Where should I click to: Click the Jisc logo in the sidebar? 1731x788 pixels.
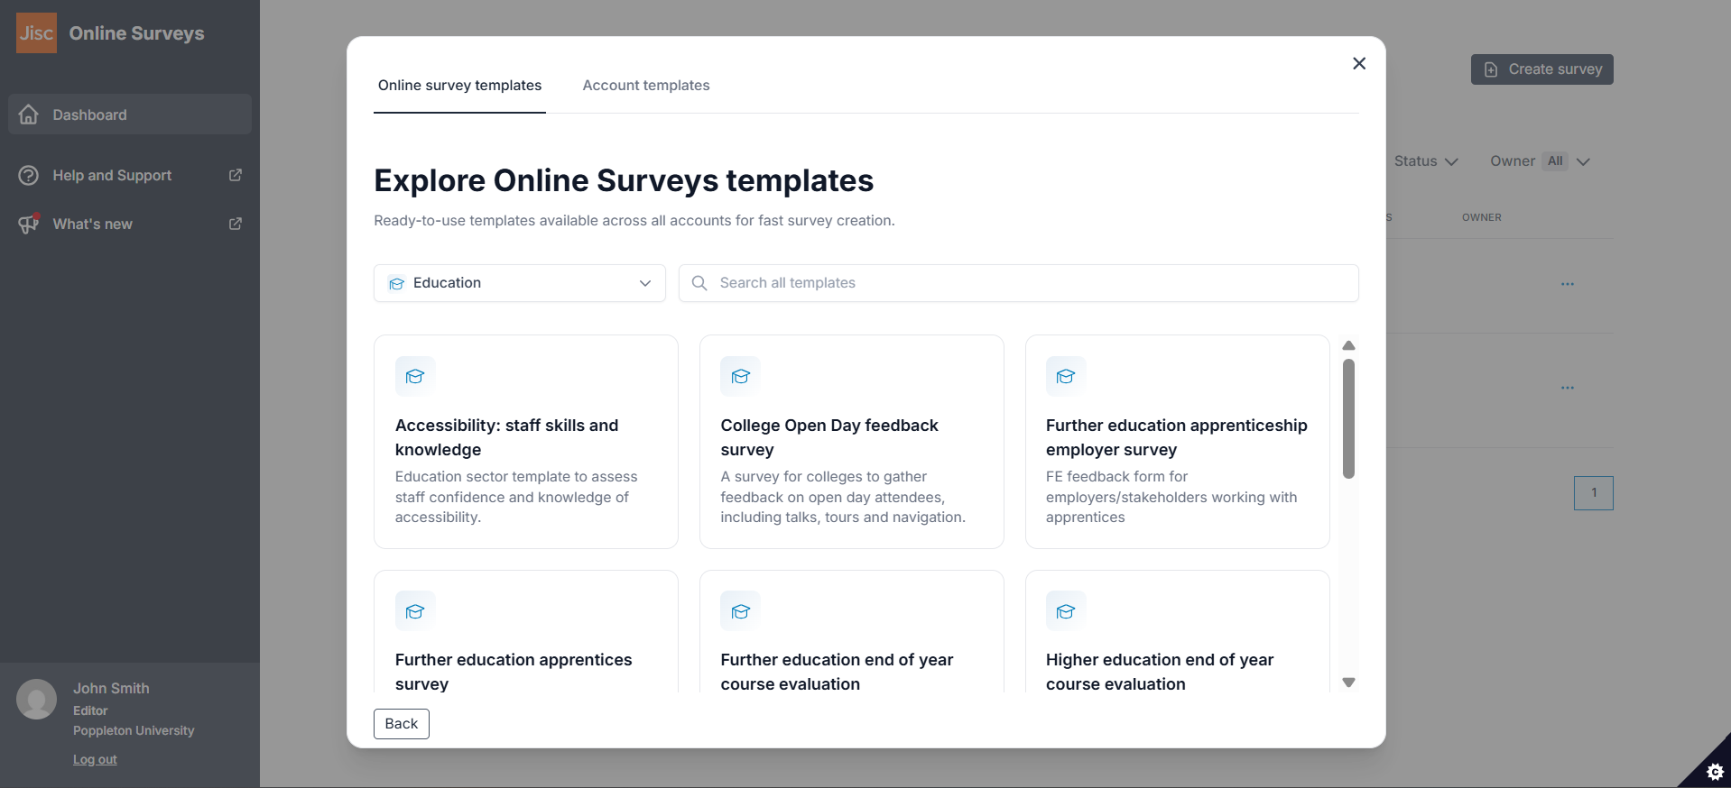[36, 33]
